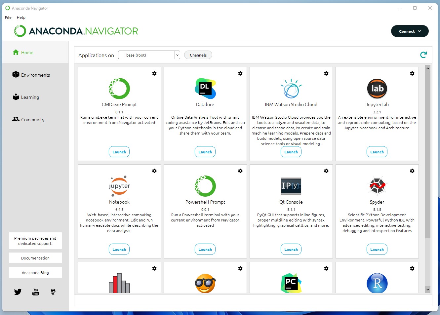The width and height of the screenshot is (440, 315).
Task: Click the Jupyter Notebook logo
Action: pos(119,186)
